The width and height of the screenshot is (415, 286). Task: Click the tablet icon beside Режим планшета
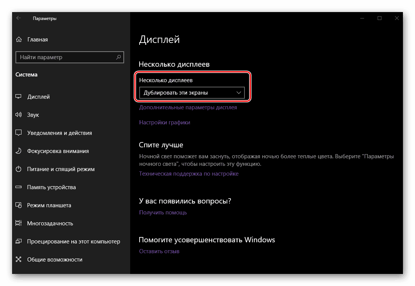(18, 205)
